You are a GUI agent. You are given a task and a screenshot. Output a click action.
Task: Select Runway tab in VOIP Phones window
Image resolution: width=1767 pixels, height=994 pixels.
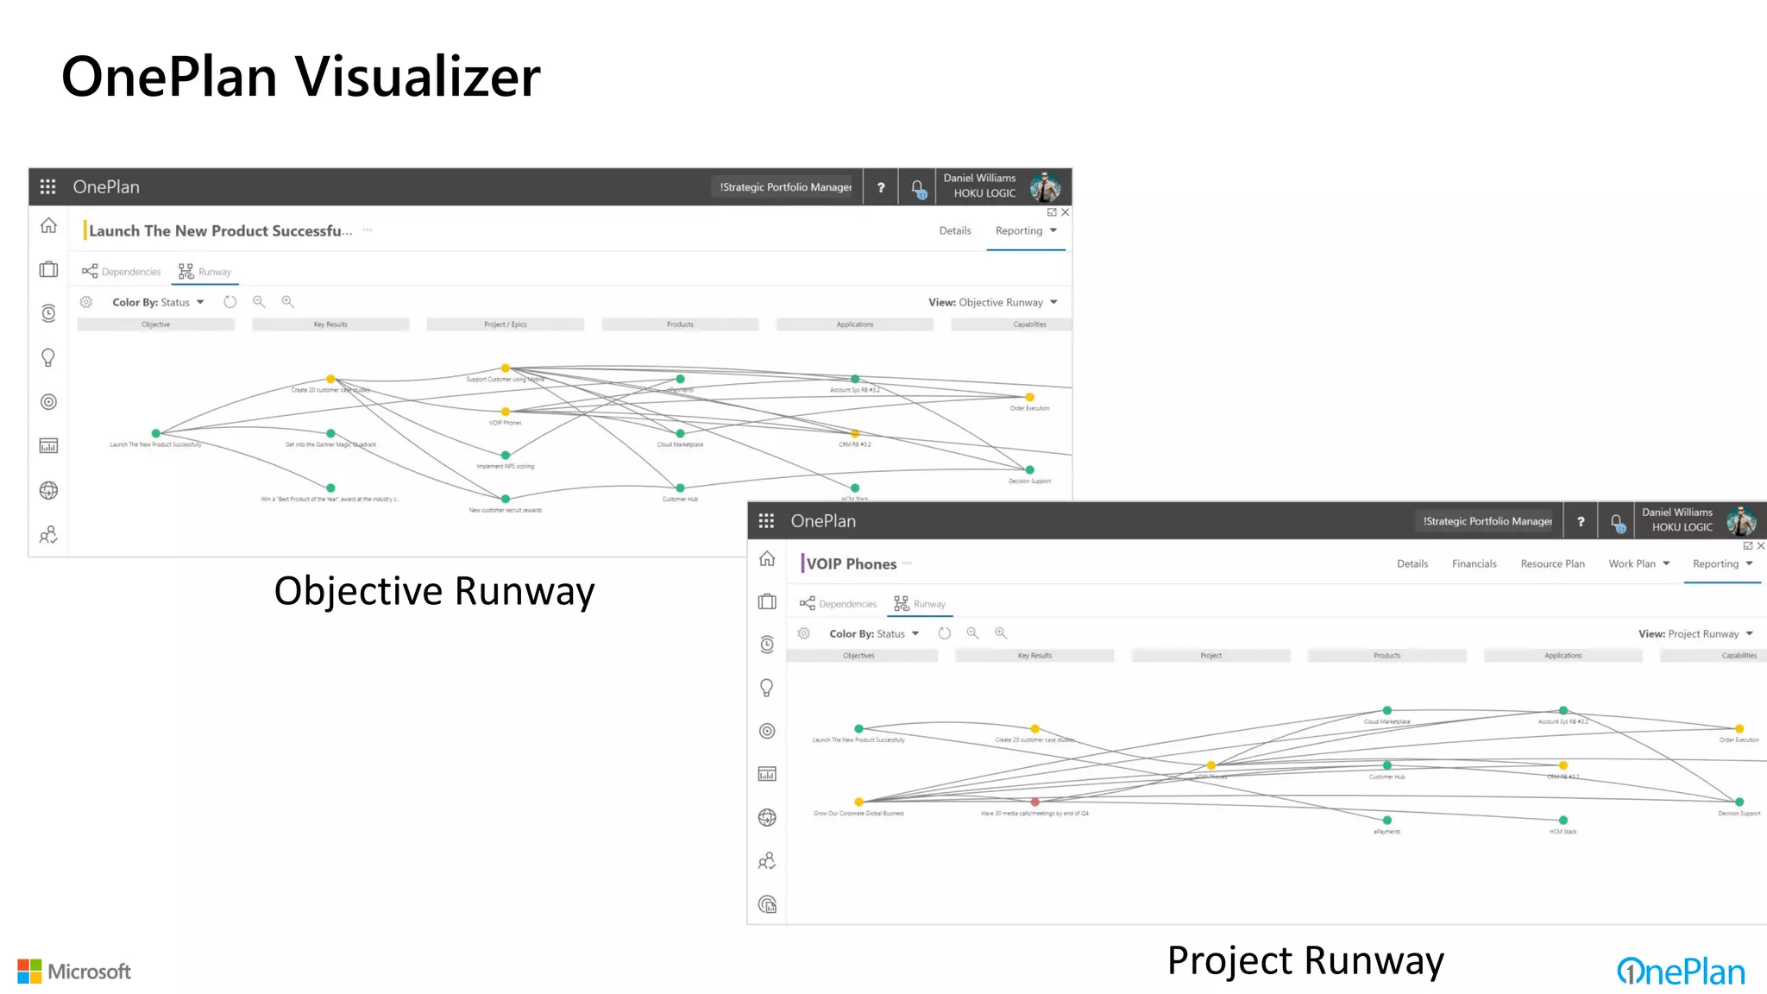click(x=920, y=604)
